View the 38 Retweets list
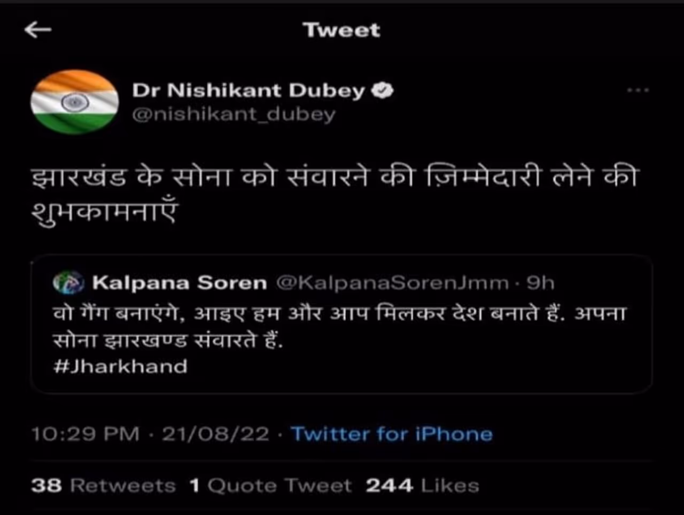684x515 pixels. point(103,486)
